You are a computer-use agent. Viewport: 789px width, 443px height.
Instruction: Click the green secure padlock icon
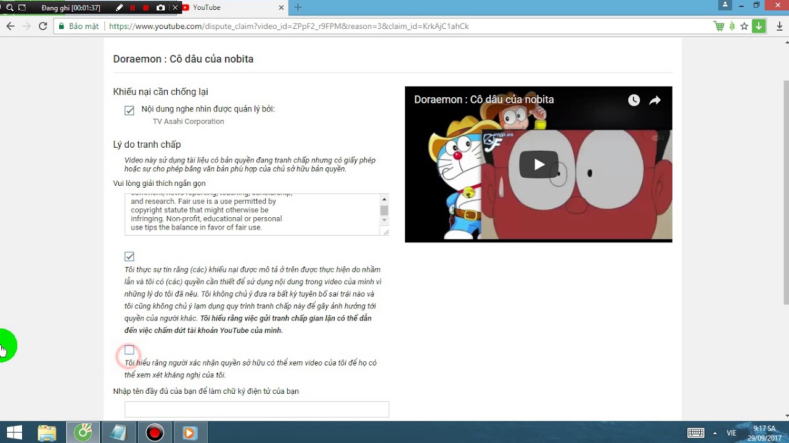[x=61, y=26]
